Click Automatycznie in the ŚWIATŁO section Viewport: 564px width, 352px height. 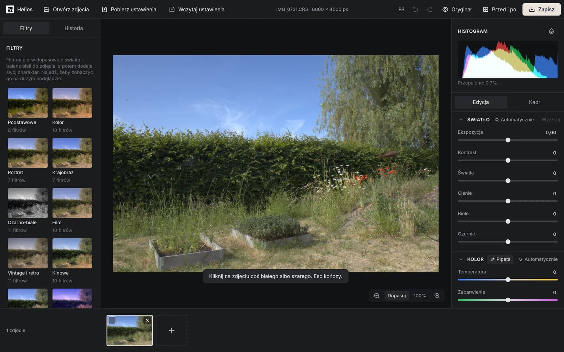[x=514, y=120]
